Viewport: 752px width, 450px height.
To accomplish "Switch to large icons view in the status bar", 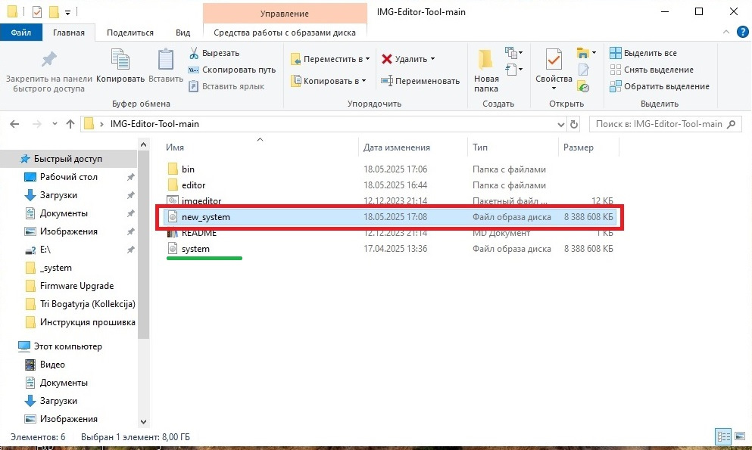I will point(741,436).
